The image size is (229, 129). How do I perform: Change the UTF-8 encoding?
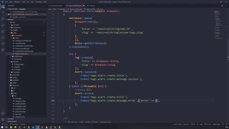[193, 124]
